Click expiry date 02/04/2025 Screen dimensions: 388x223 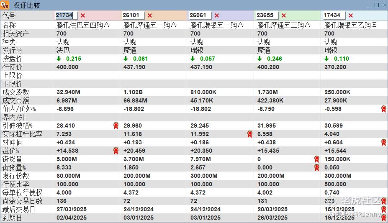pos(72,218)
